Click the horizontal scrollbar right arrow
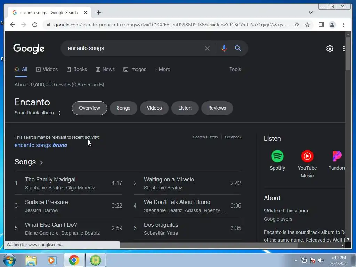356x267 pixels. tap(342, 245)
